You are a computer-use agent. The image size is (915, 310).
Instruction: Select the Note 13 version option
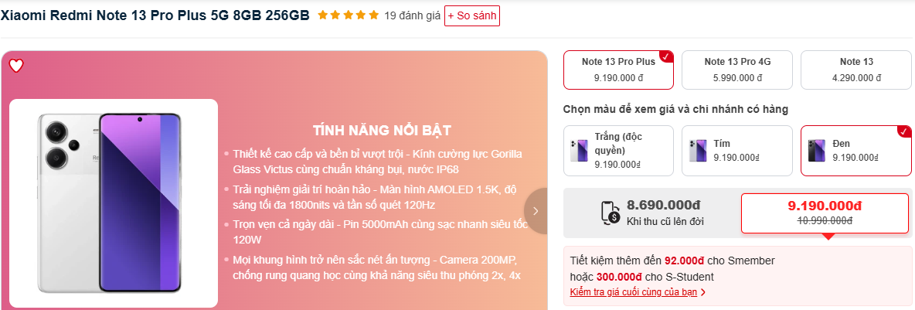(x=856, y=70)
